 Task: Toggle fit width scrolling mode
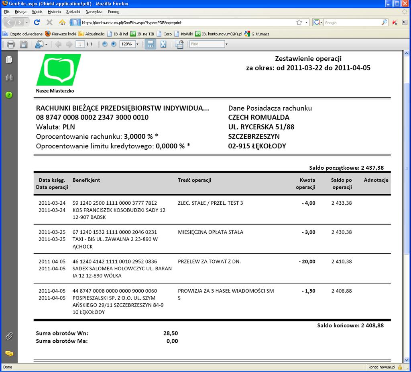151,44
